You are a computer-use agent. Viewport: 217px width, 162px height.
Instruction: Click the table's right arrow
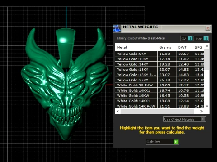201,112
